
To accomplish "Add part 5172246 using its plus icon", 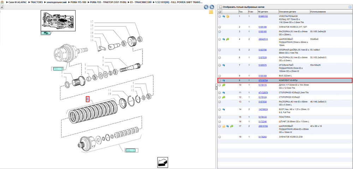I will point(220,122).
